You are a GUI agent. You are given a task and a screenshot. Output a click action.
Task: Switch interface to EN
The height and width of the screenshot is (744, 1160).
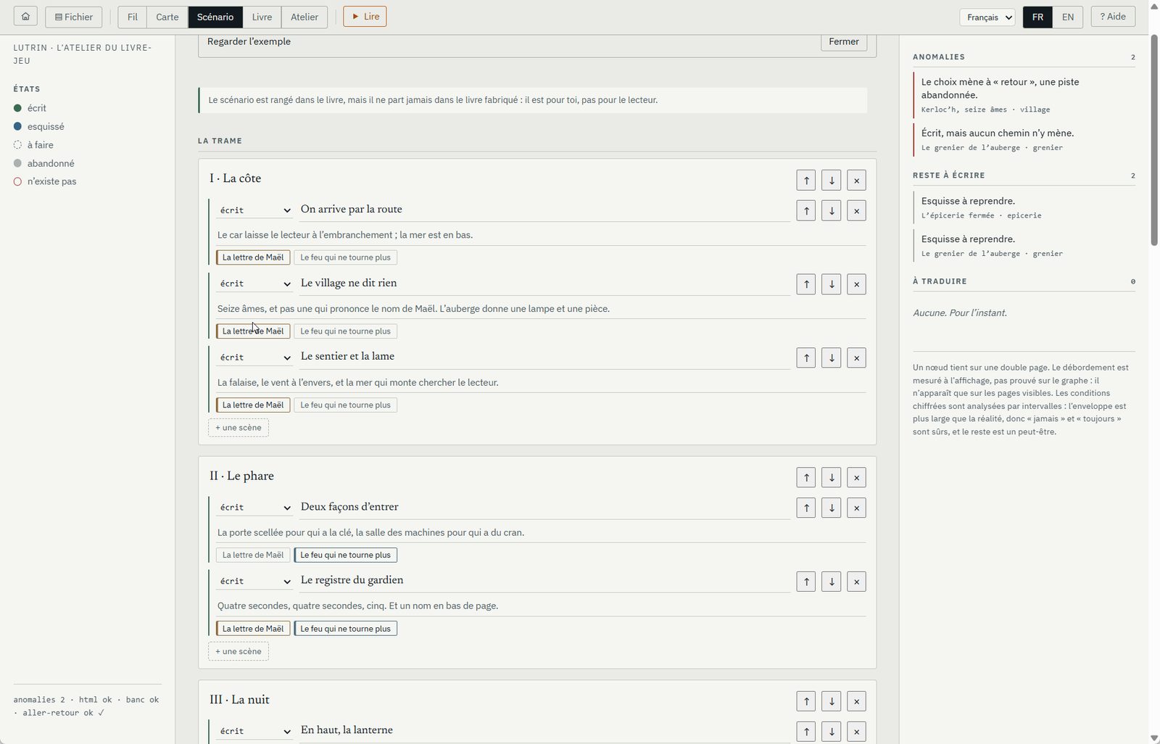pyautogui.click(x=1068, y=17)
